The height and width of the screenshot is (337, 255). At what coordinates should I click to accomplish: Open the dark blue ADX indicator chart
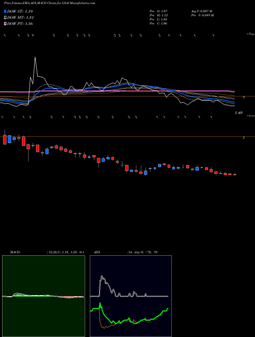click(x=131, y=296)
